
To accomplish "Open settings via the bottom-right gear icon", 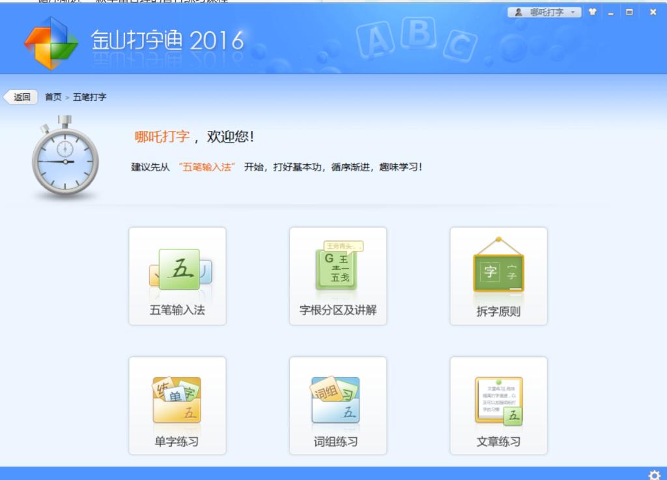I will (654, 473).
